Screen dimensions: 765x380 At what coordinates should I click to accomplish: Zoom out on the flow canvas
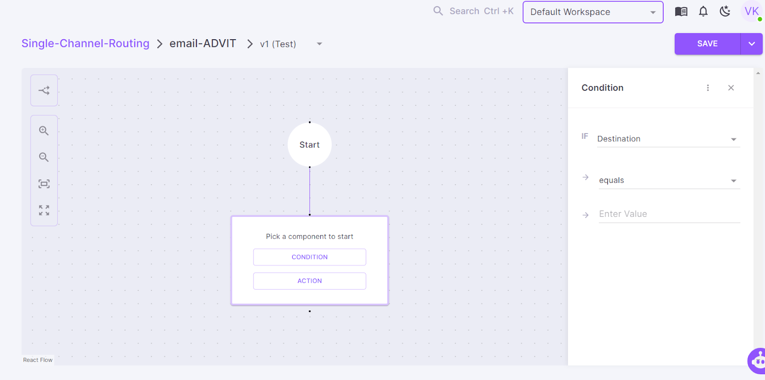tap(44, 157)
